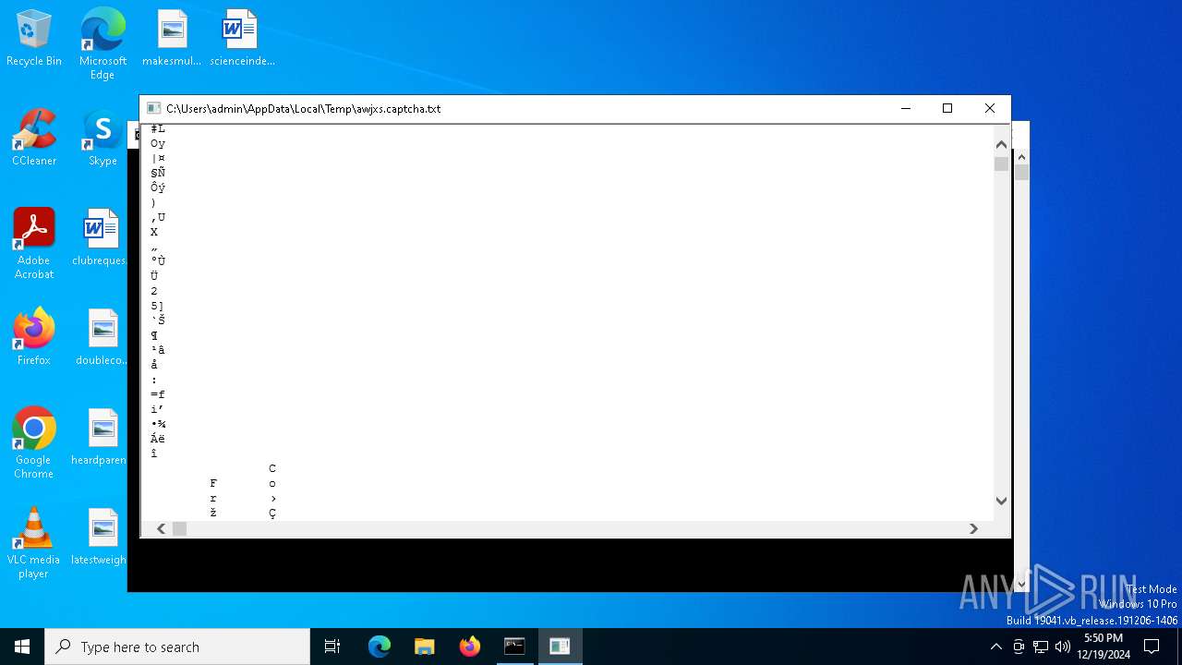
Task: Show hidden system tray icons
Action: (x=995, y=647)
